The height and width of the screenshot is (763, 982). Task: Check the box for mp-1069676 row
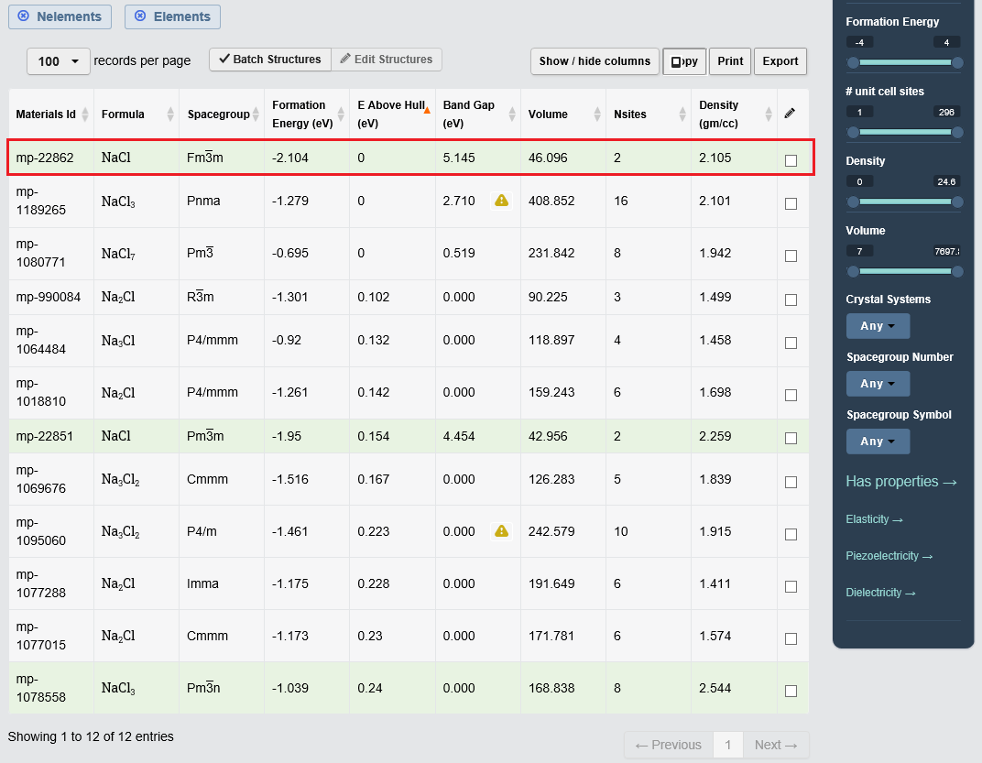click(x=791, y=482)
